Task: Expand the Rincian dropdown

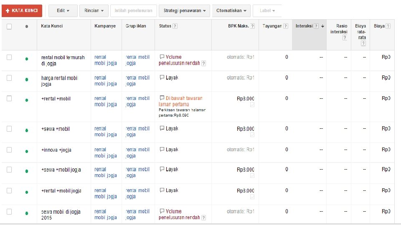Action: click(94, 10)
